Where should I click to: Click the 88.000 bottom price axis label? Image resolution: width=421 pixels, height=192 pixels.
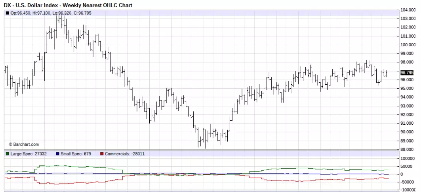[408, 149]
